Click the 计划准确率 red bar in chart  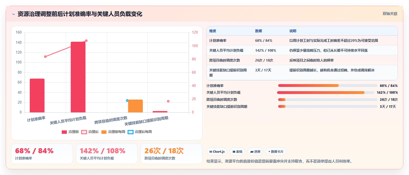[37, 95]
